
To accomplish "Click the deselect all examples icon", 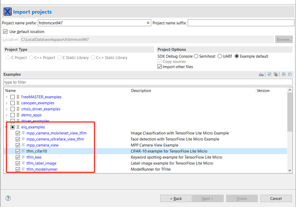I will (x=276, y=74).
